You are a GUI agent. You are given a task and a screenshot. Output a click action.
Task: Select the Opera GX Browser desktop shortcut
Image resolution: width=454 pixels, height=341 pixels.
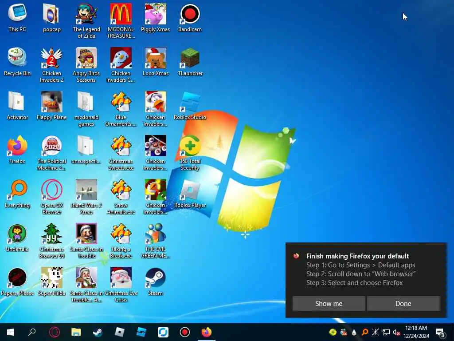pos(52,197)
